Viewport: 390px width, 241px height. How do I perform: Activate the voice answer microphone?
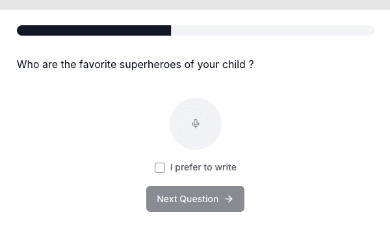[x=196, y=124]
